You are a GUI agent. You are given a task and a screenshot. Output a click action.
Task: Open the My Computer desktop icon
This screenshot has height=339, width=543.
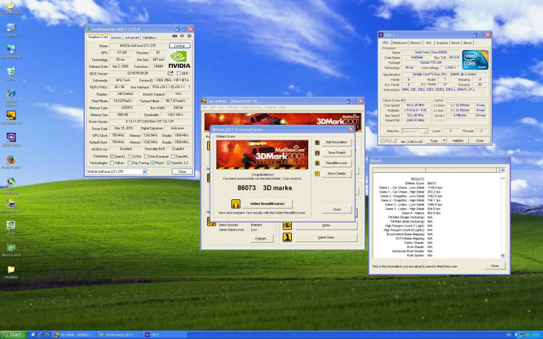pos(11,27)
